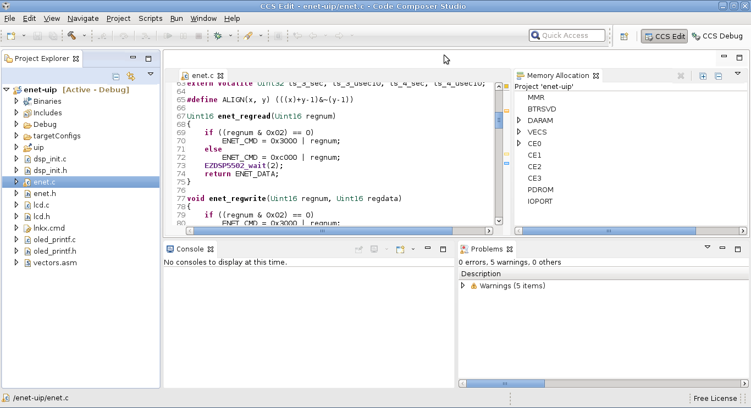Open the Scripts menu

tap(150, 18)
